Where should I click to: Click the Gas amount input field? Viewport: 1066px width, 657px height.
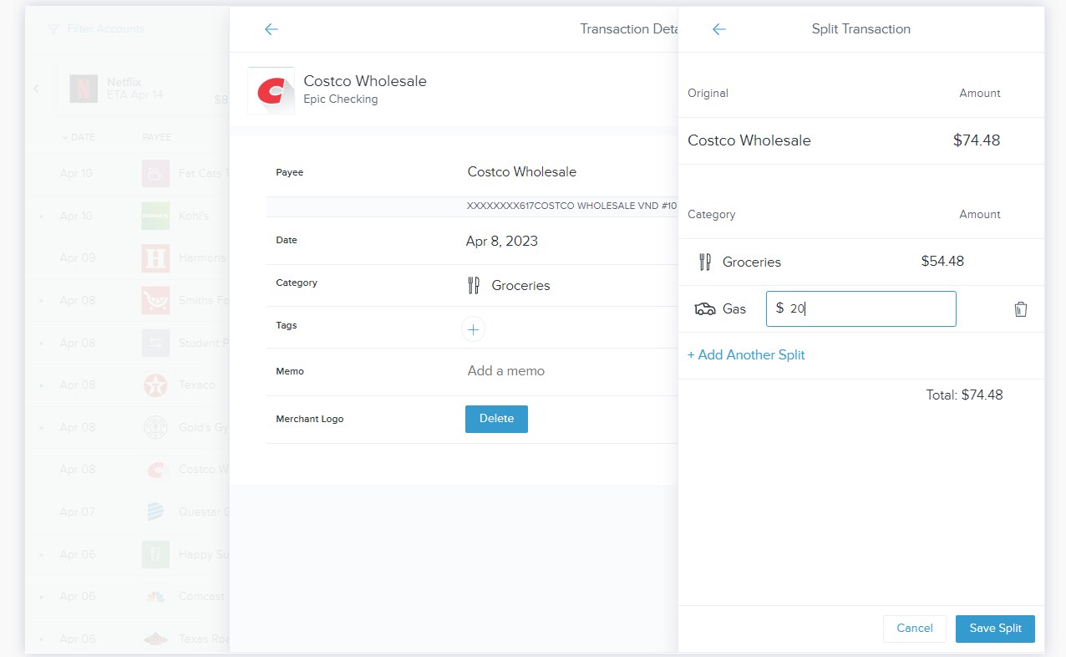tap(860, 308)
